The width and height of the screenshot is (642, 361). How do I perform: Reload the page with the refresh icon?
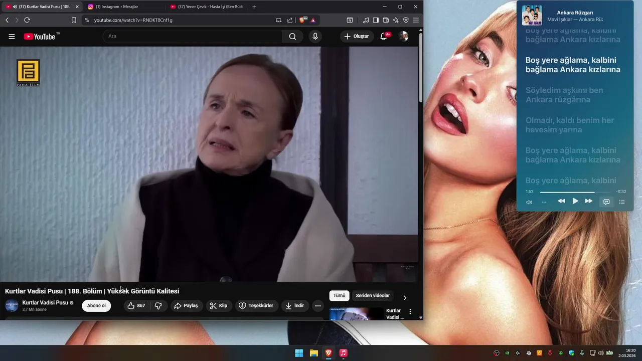click(27, 20)
